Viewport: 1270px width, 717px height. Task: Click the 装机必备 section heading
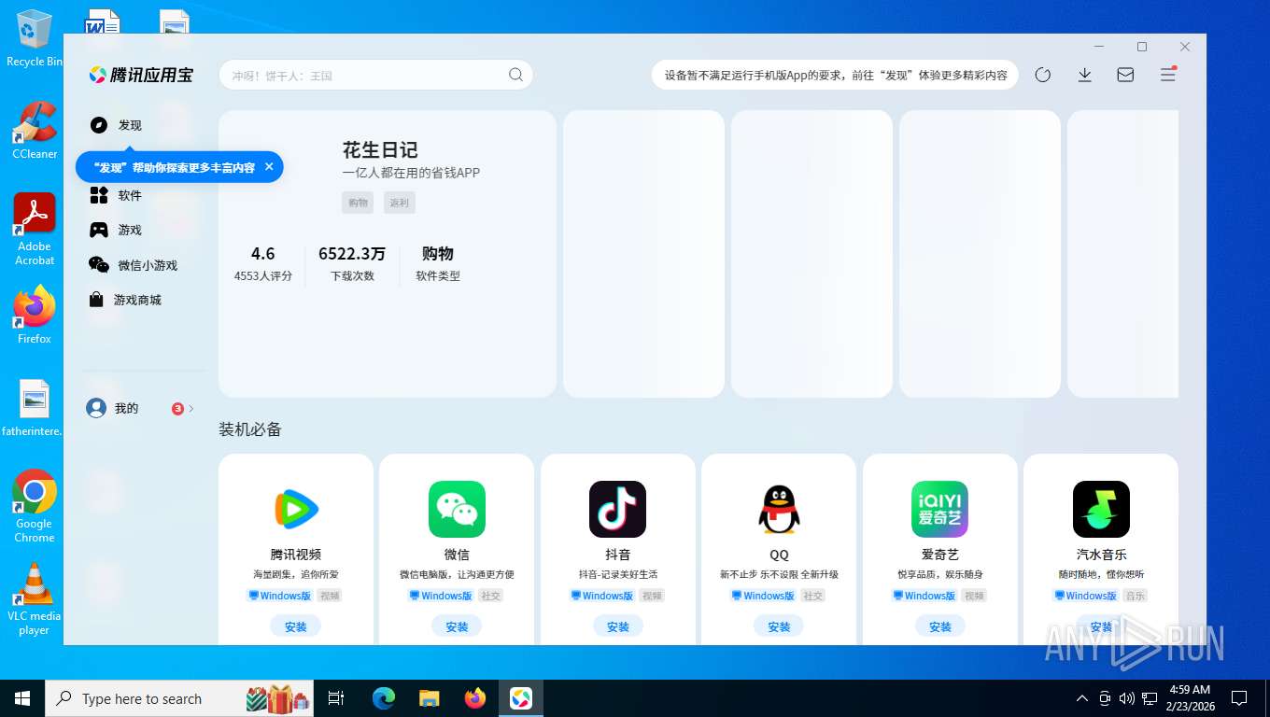pos(250,429)
